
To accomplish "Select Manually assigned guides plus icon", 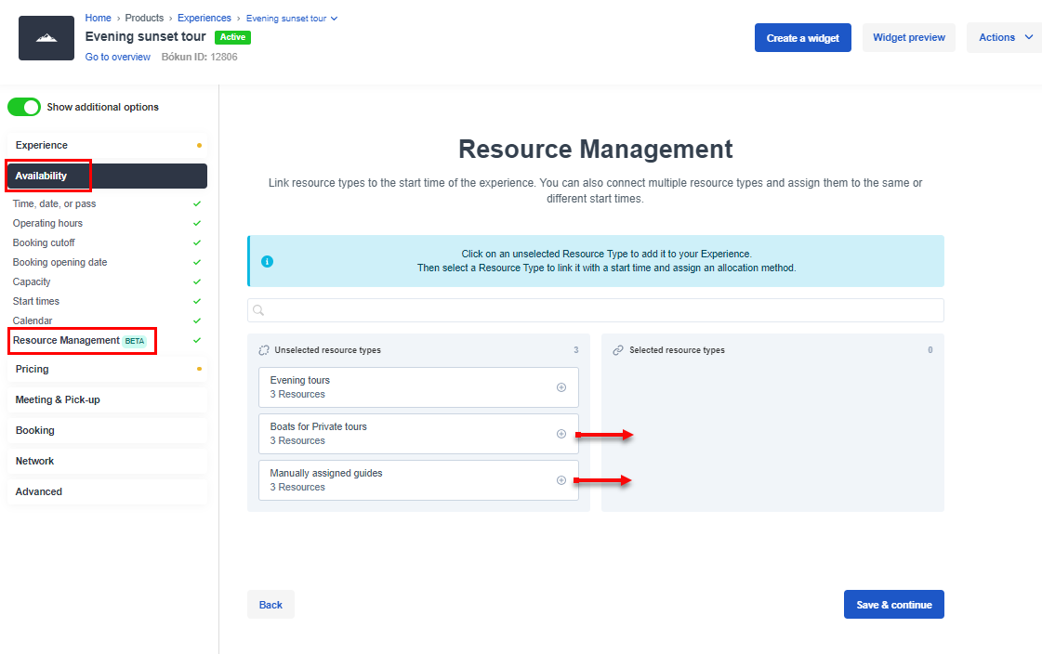I will (561, 479).
